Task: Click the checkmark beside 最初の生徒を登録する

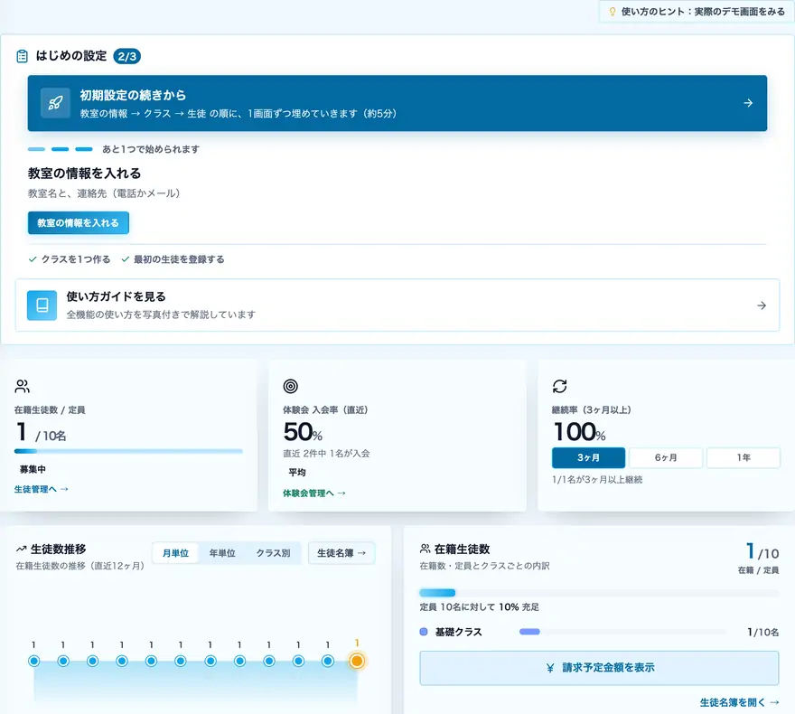Action: click(x=126, y=259)
